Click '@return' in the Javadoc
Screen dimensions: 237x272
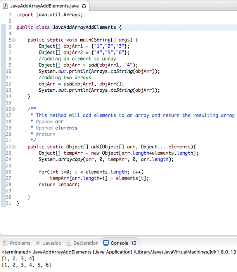[45, 134]
